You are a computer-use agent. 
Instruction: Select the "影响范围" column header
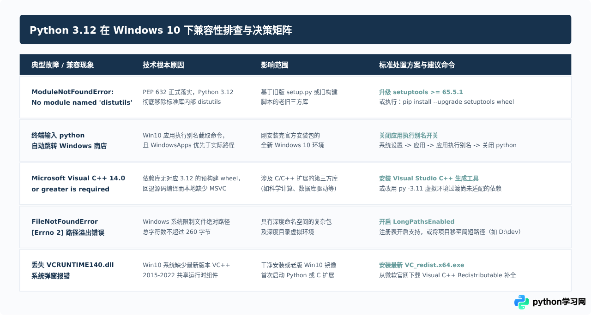275,65
